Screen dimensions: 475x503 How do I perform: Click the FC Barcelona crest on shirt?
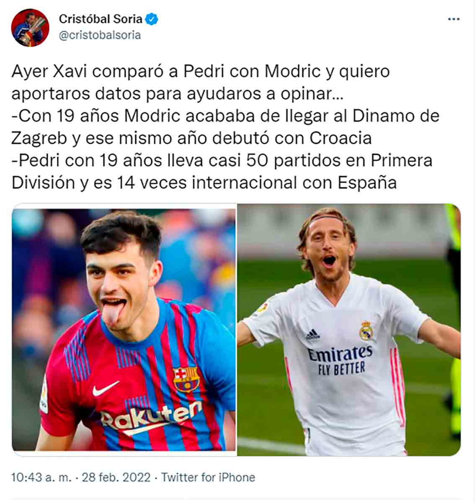point(186,379)
